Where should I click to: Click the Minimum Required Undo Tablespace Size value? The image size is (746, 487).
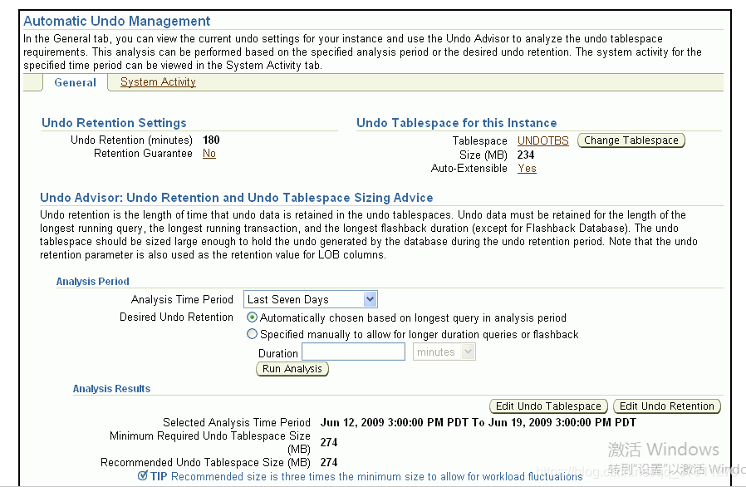coord(329,442)
